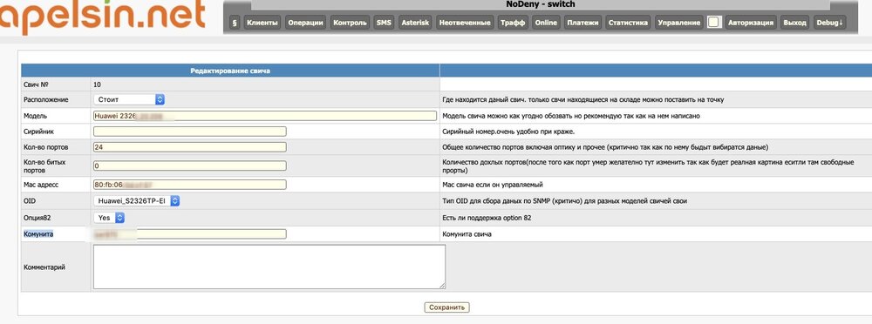
Task: Open the SMS section
Action: (384, 23)
